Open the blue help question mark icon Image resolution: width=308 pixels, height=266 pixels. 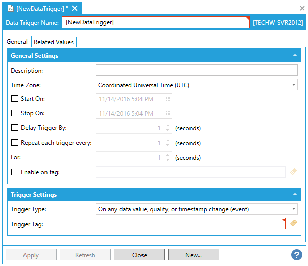tap(296, 255)
